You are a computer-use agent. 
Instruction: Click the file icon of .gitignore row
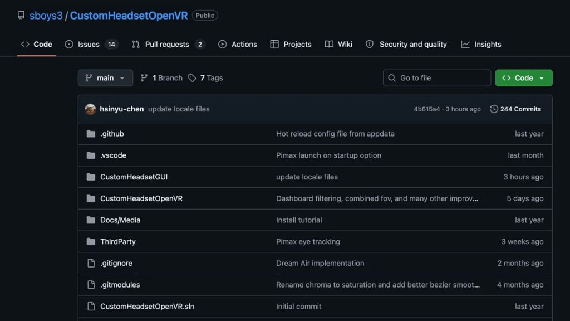point(91,263)
